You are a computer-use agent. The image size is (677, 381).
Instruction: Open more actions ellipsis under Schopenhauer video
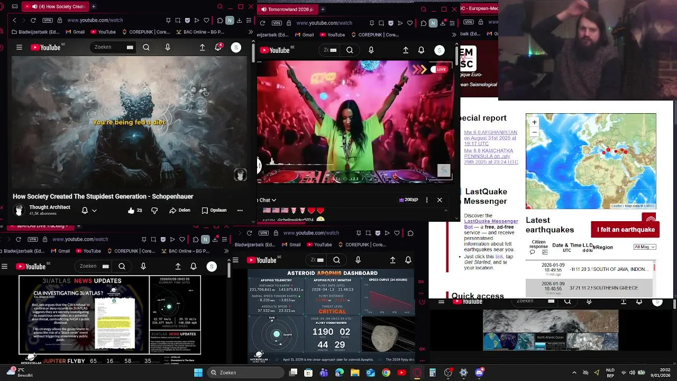coord(240,210)
